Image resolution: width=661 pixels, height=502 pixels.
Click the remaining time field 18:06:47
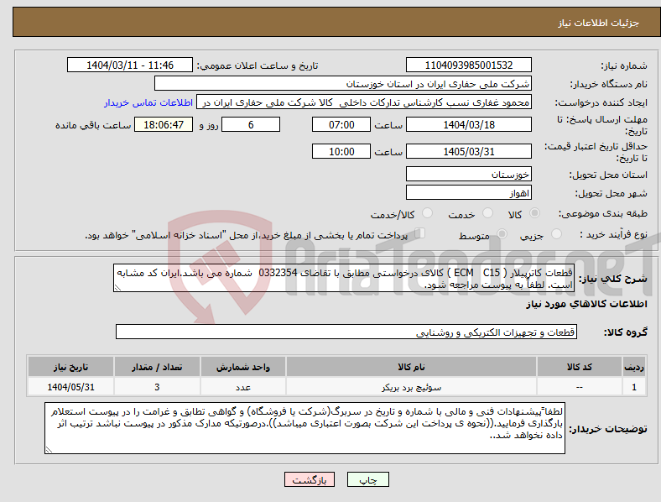[x=164, y=125]
